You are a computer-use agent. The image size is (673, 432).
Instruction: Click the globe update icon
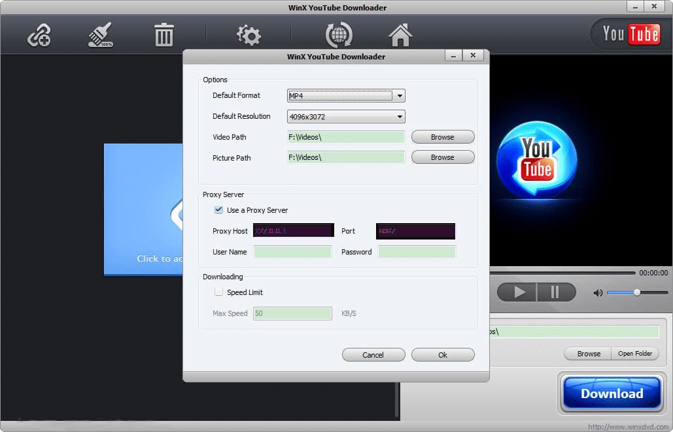[339, 35]
